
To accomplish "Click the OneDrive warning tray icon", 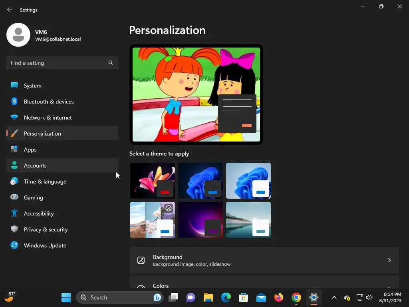I will pos(347,297).
